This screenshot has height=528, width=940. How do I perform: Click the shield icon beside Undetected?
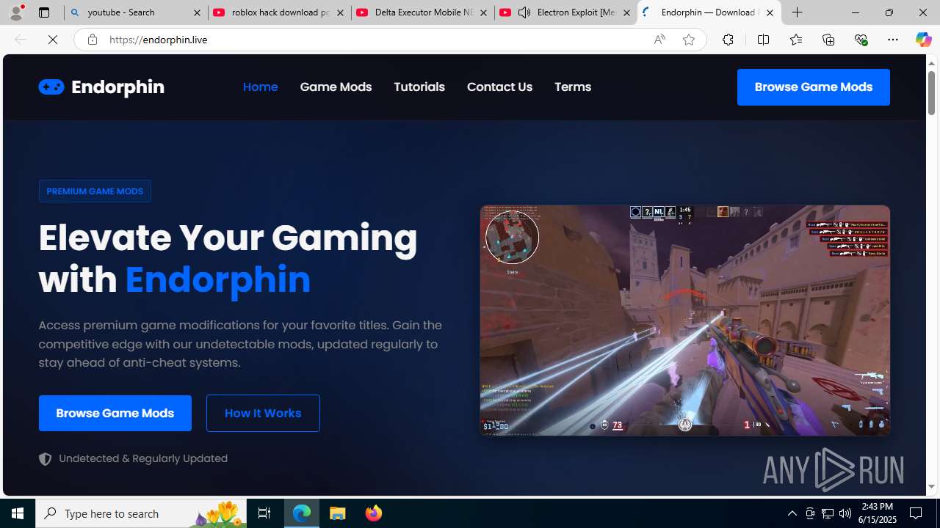46,459
